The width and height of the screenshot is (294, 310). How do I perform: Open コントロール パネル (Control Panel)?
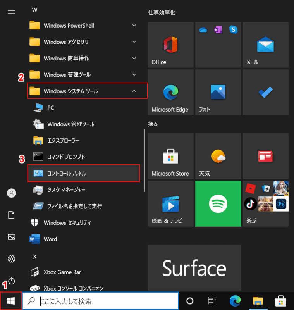point(83,173)
